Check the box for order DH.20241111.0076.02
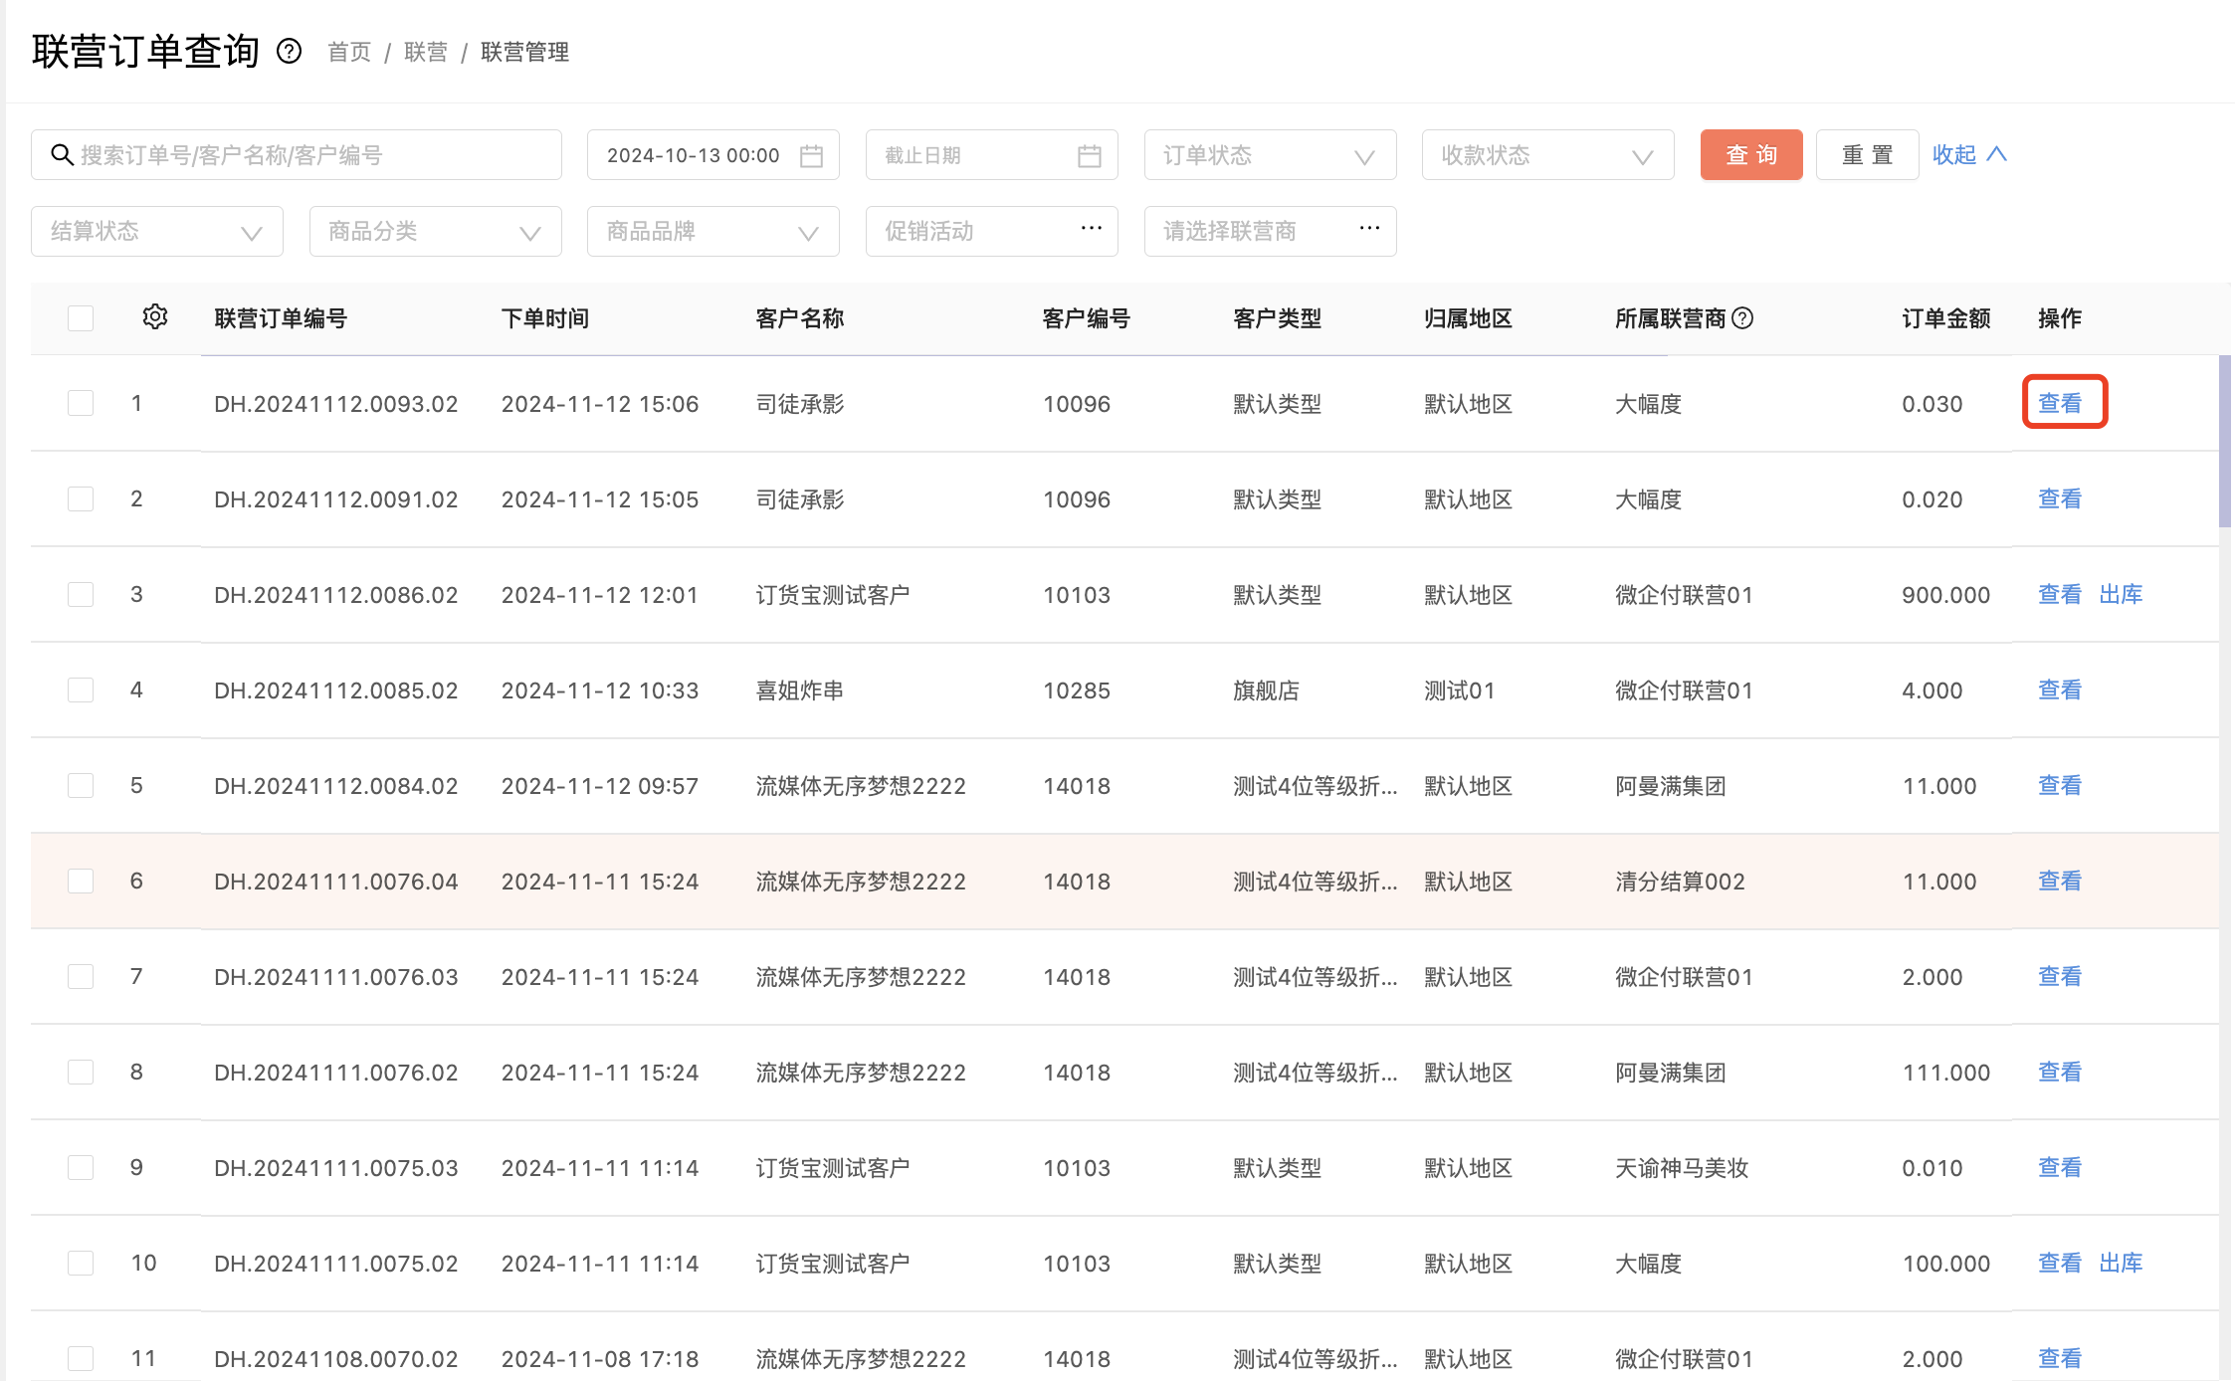This screenshot has height=1381, width=2235. click(81, 1072)
